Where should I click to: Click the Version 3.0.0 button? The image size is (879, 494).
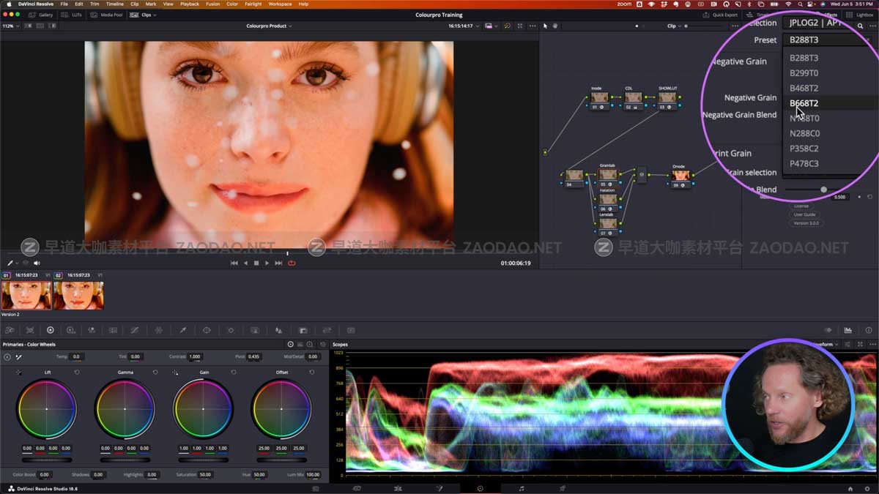click(x=806, y=223)
